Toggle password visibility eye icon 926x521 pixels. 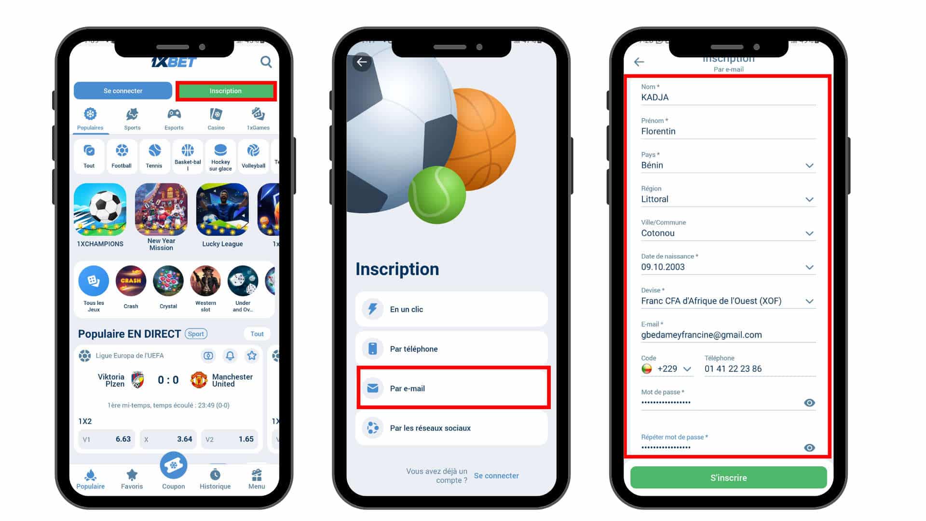[x=810, y=402]
